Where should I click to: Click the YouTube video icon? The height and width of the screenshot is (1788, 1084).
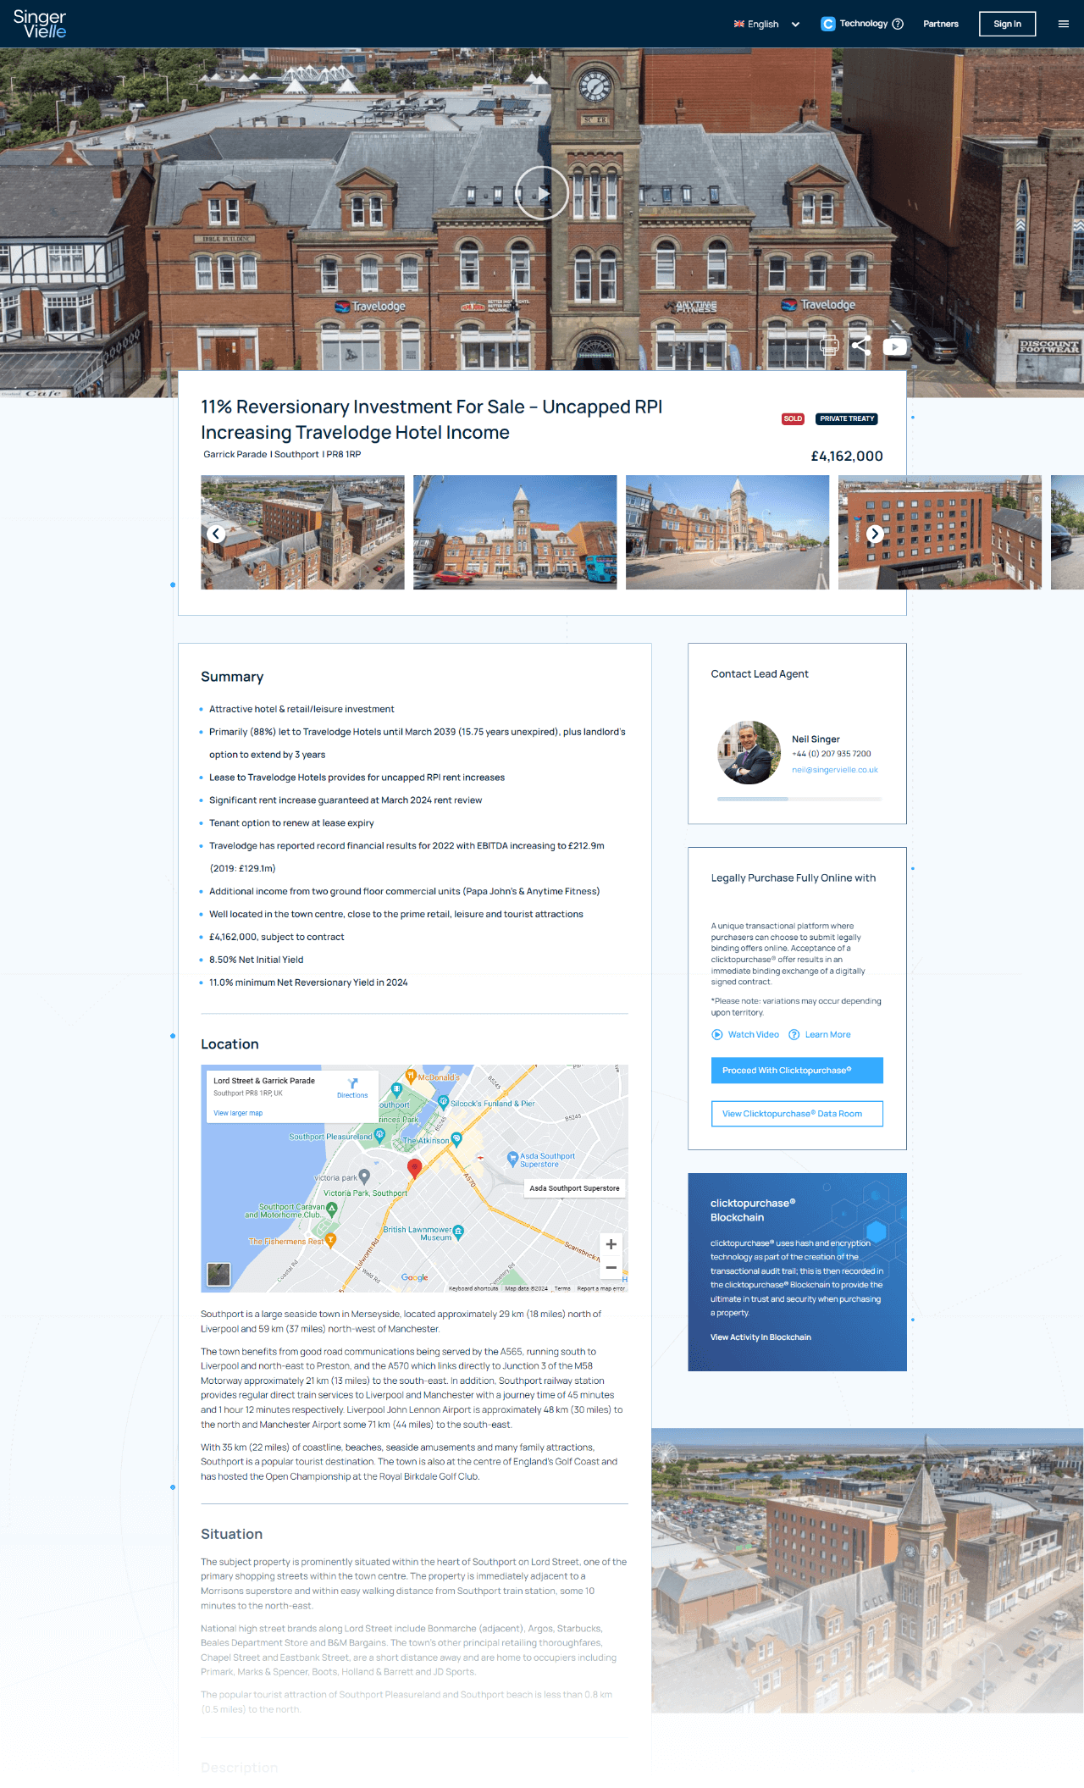894,346
